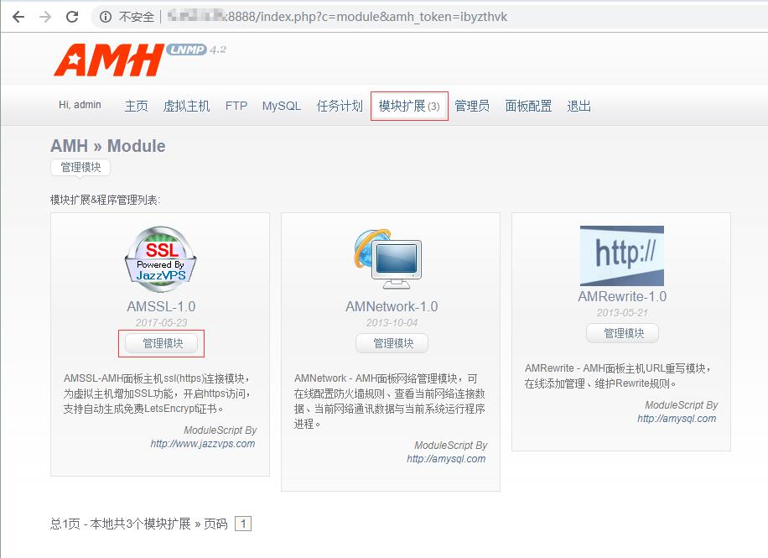Viewport: 768px width, 558px height.
Task: Open the 面板配置 menu item
Action: tap(528, 106)
